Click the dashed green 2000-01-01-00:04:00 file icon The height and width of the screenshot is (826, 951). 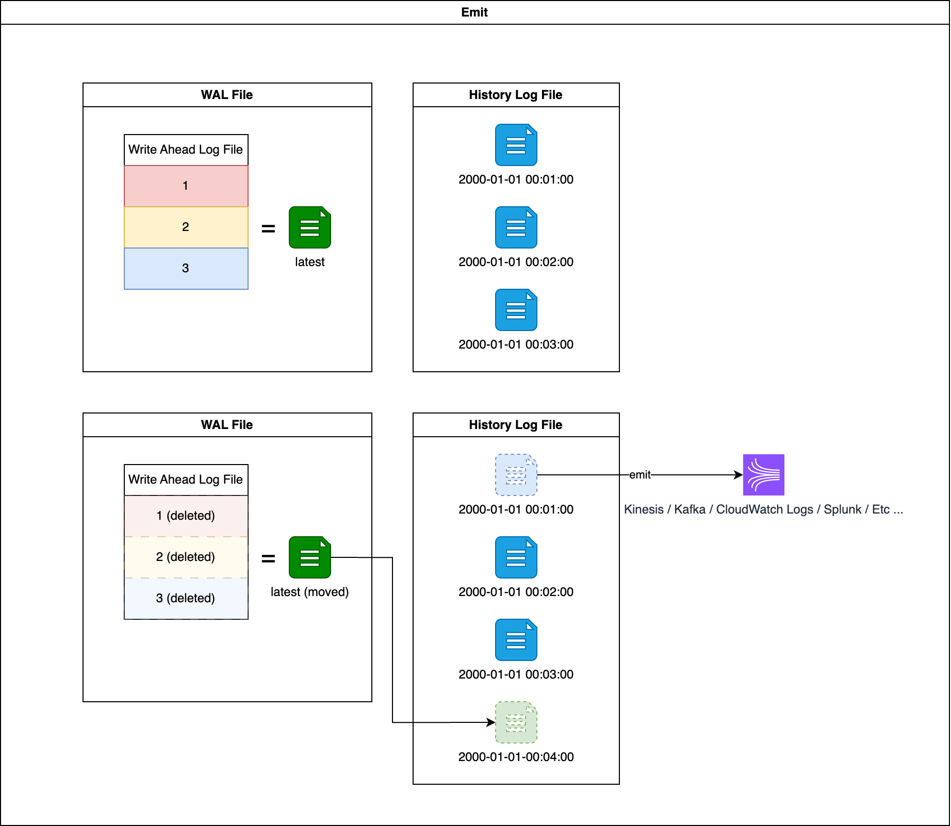(x=516, y=722)
